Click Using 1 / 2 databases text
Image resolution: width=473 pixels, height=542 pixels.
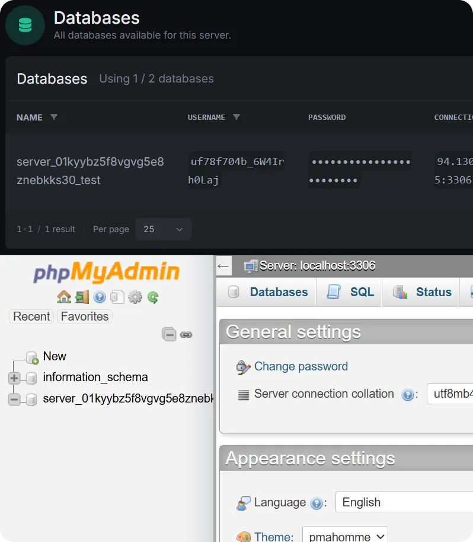click(x=156, y=79)
